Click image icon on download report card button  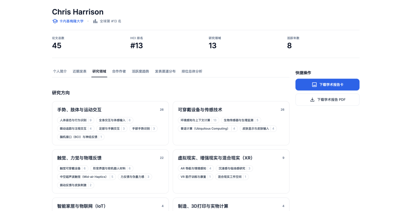point(314,85)
